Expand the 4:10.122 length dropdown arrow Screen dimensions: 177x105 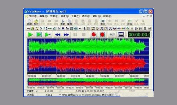tap(60, 91)
